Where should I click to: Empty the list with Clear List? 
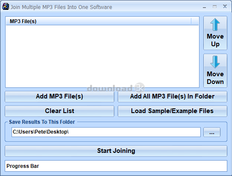59,111
